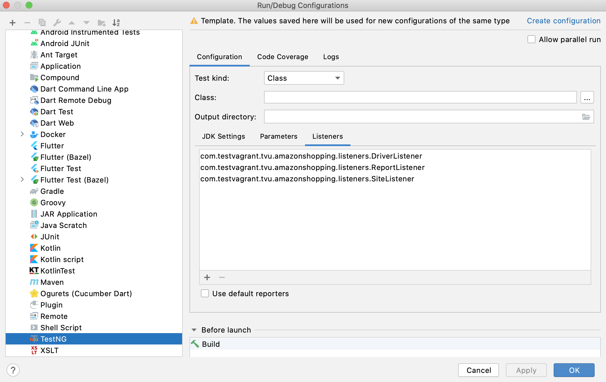This screenshot has width=606, height=382.
Task: Add a listener with the plus button
Action: (x=207, y=277)
